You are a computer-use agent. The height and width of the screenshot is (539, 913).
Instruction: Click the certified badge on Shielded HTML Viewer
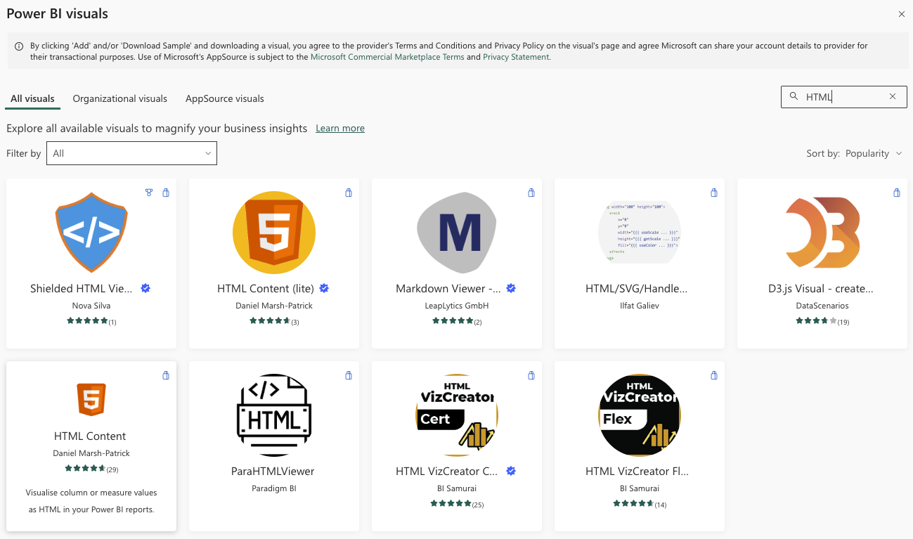145,288
